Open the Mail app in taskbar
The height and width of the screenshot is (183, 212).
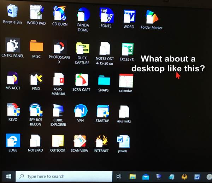click(146, 177)
